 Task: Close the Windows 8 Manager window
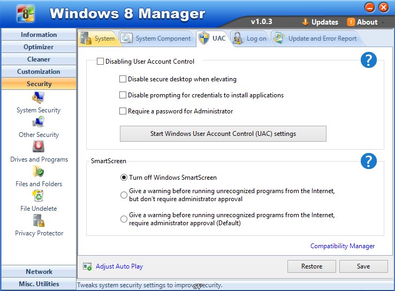[384, 7]
